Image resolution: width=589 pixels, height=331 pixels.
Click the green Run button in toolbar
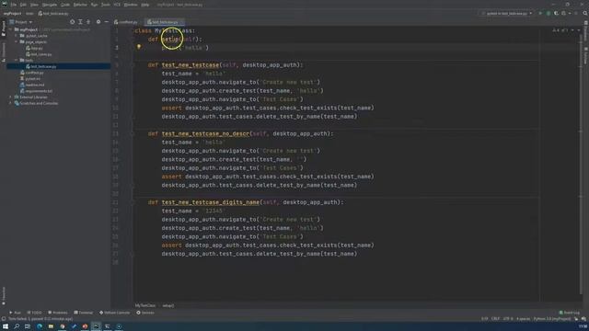(540, 14)
